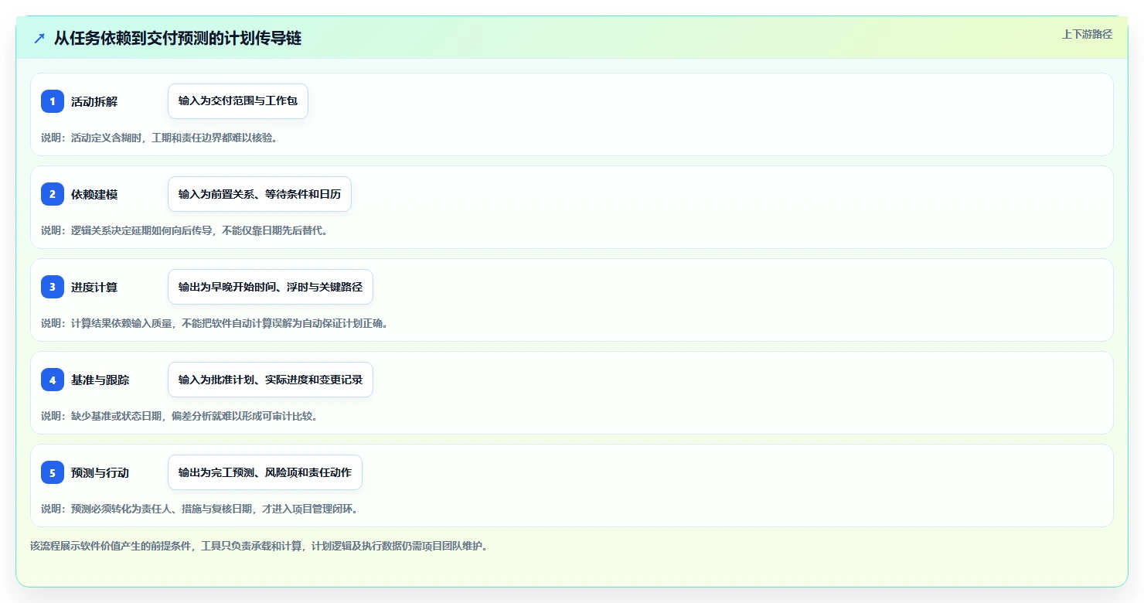The height and width of the screenshot is (603, 1144).
Task: Click the note about 逻辑关系决定延期如何向后传导
Action: pos(185,230)
